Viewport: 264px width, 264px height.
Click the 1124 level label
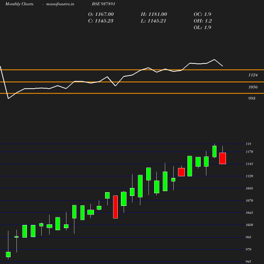[253, 75]
